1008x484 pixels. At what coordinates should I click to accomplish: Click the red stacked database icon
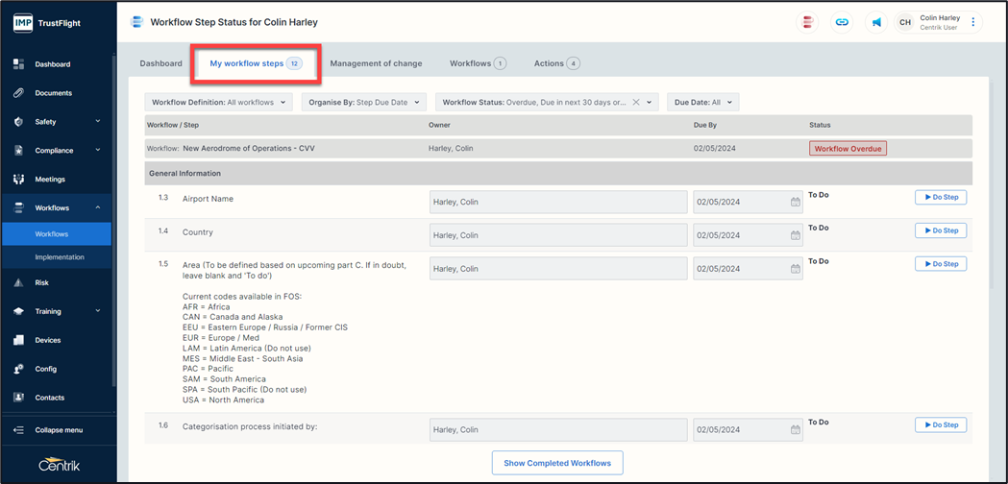pos(808,23)
